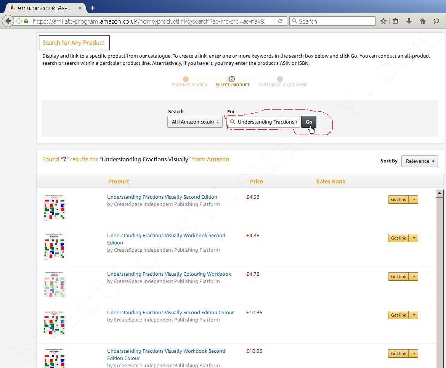
Task: Open the bookmarks list icon
Action: pyautogui.click(x=395, y=21)
